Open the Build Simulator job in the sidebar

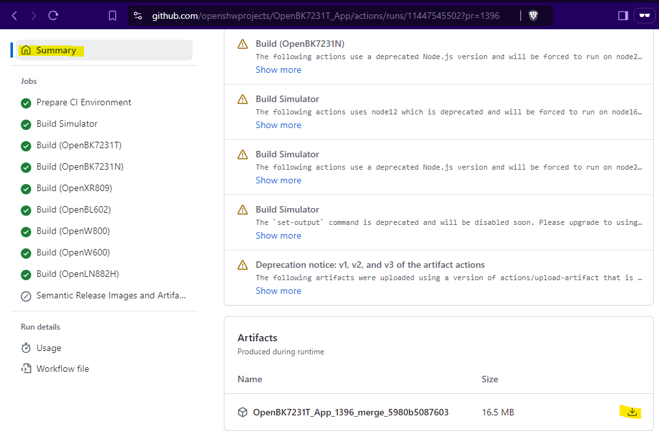tap(59, 124)
